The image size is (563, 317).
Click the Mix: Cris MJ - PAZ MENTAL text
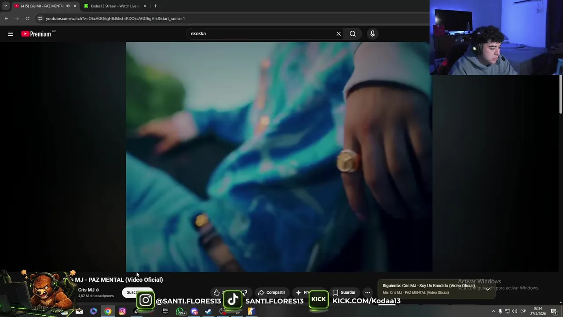tap(416, 293)
